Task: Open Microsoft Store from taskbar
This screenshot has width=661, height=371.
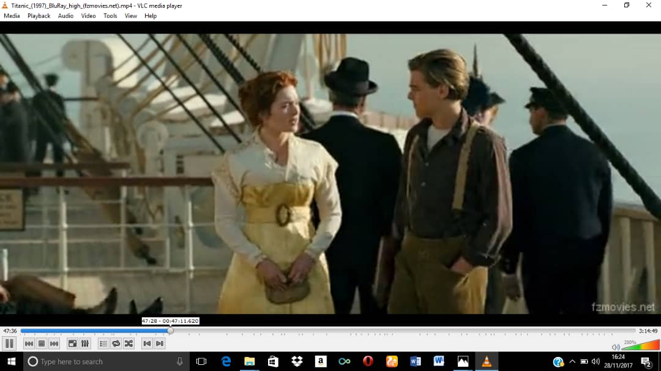Action: [273, 361]
